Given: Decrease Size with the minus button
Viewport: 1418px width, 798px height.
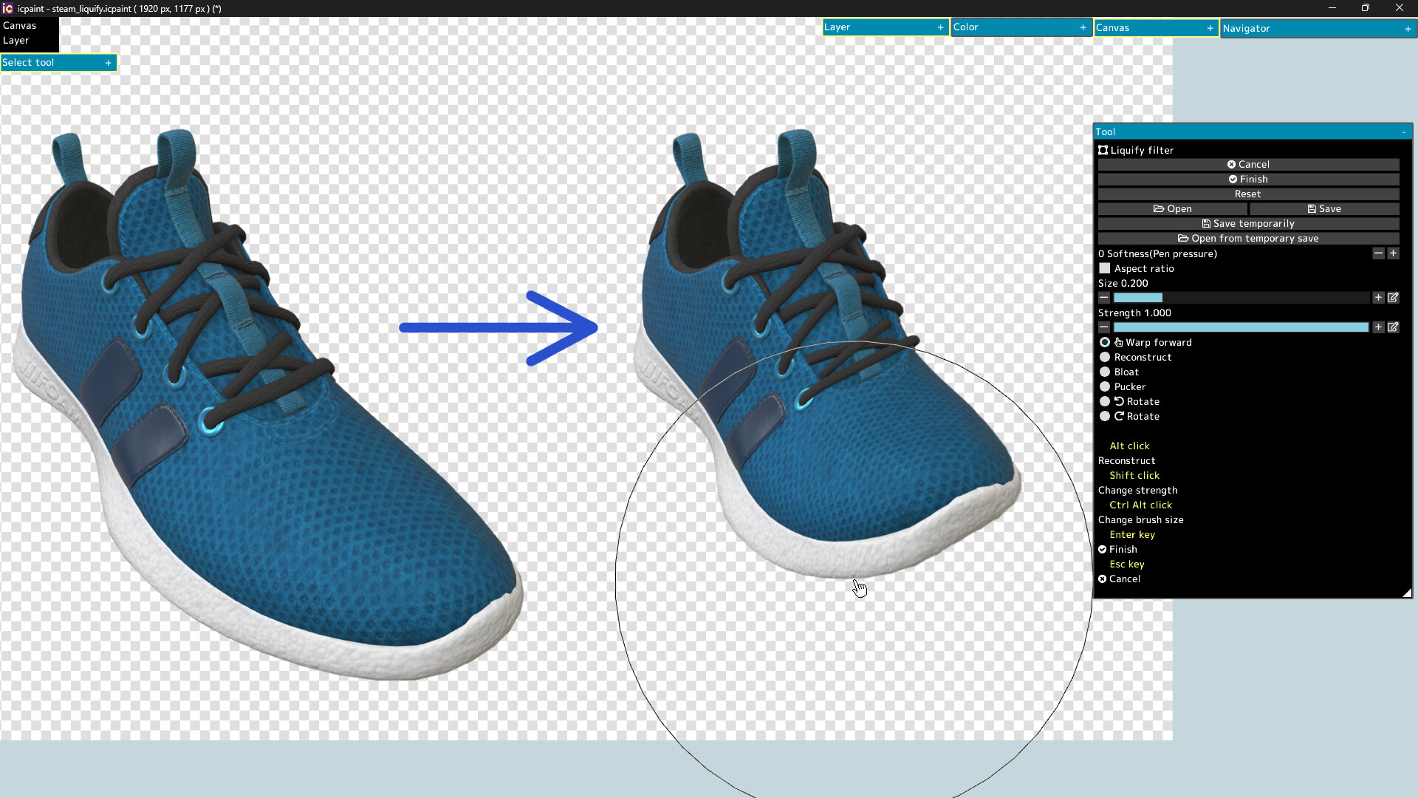Looking at the screenshot, I should pos(1104,298).
